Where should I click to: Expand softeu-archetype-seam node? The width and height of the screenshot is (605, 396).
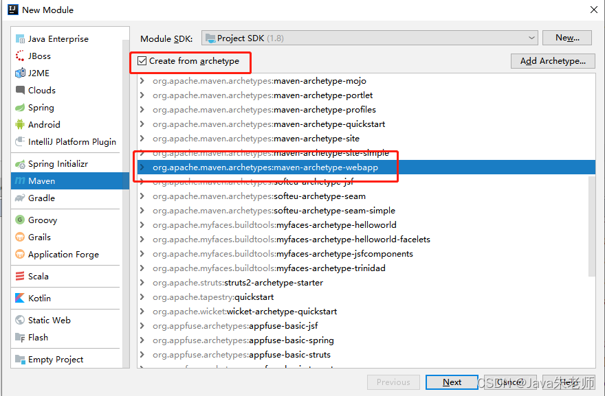(142, 196)
